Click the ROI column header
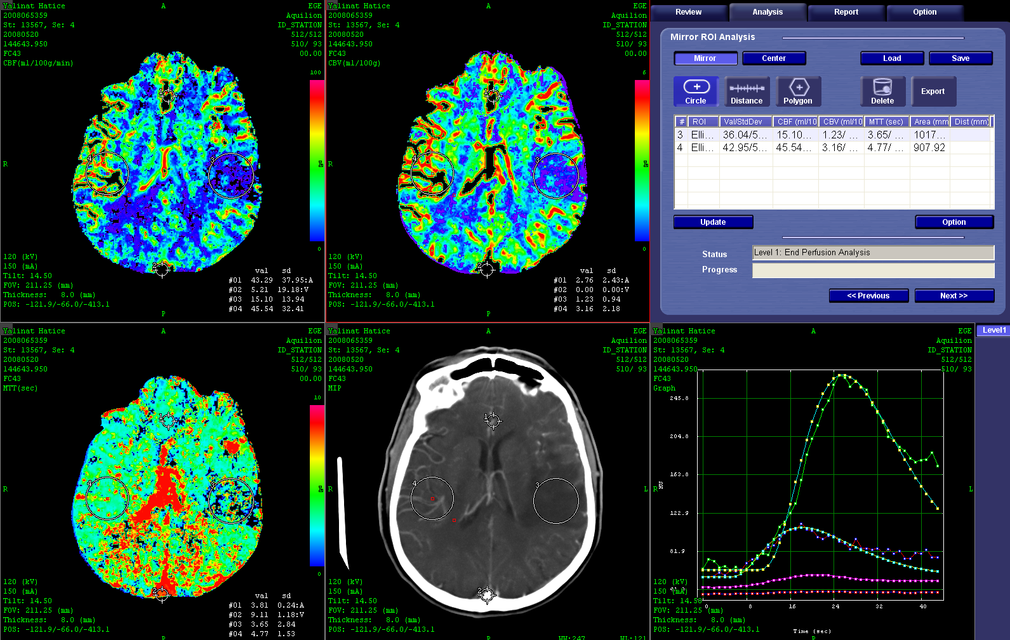 [703, 121]
